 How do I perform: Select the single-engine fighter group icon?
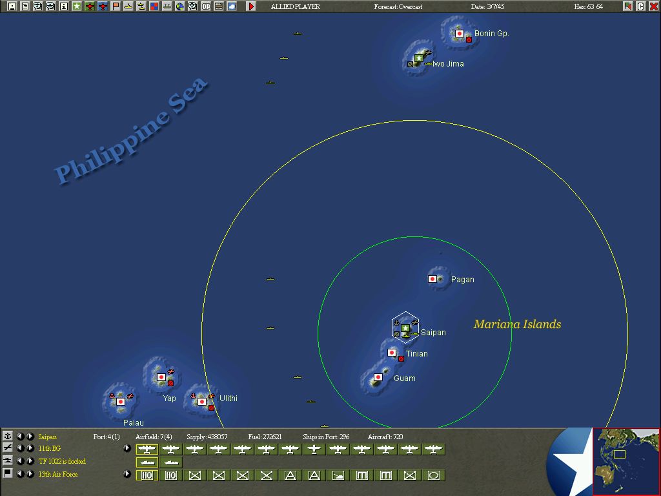pyautogui.click(x=314, y=449)
